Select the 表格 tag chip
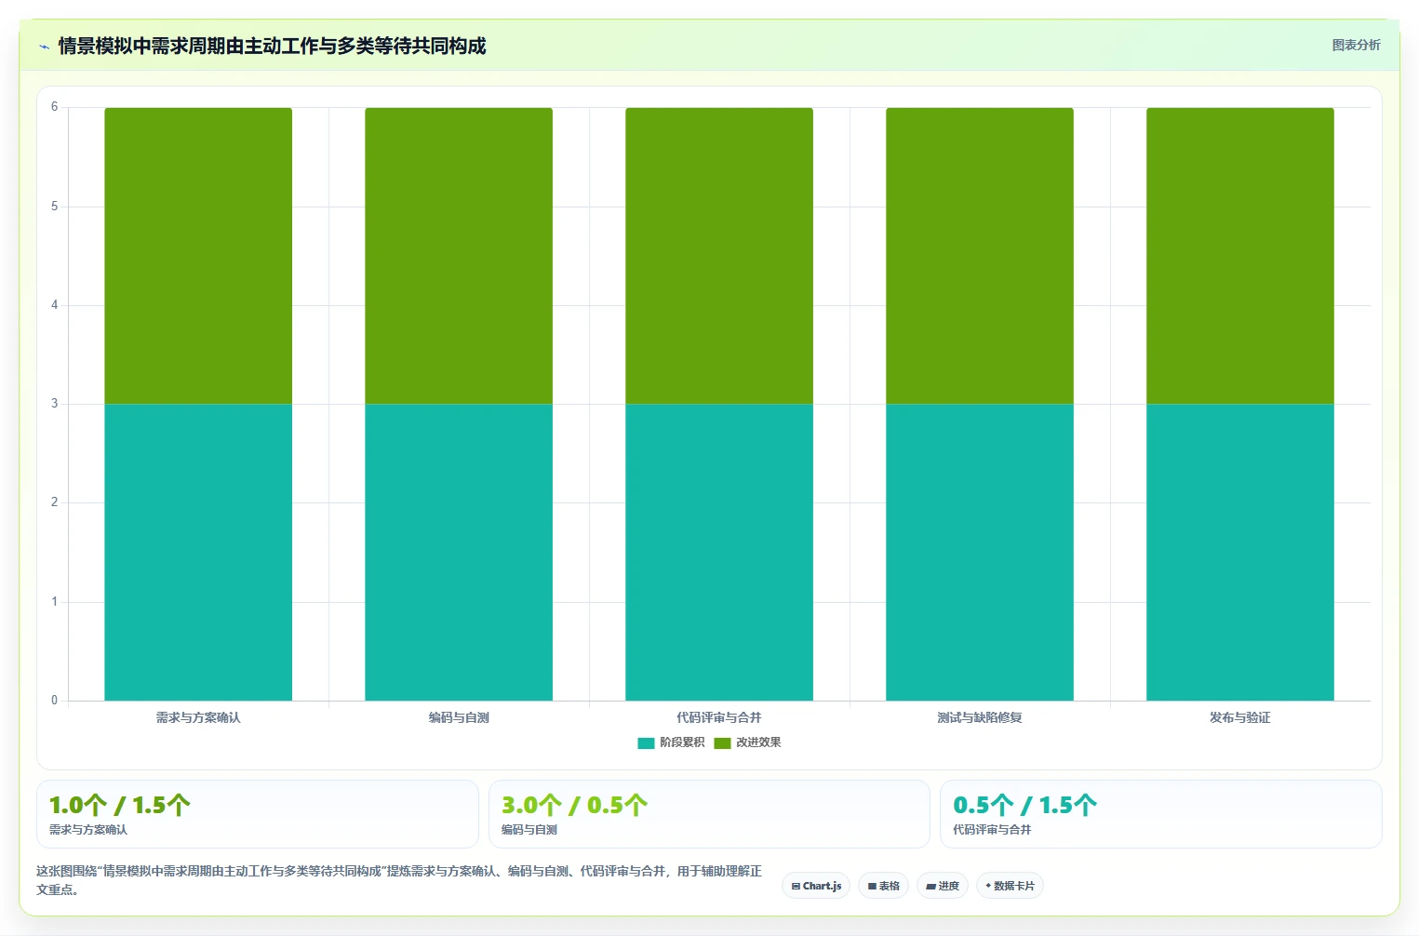Image resolution: width=1419 pixels, height=936 pixels. click(x=883, y=886)
